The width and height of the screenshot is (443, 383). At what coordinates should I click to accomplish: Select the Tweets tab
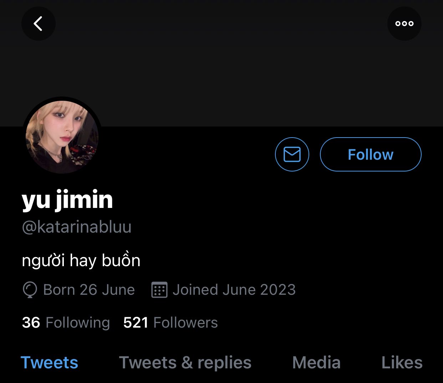click(x=49, y=363)
